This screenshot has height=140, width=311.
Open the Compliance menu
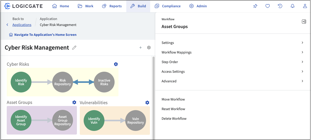point(168,6)
